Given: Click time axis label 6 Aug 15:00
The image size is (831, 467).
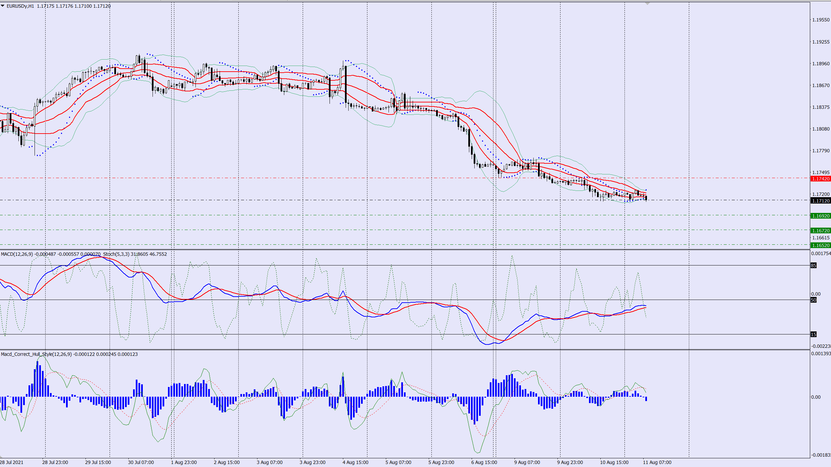Looking at the screenshot, I should [484, 462].
